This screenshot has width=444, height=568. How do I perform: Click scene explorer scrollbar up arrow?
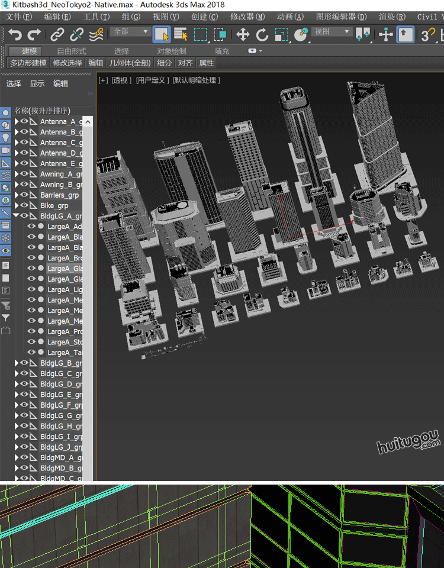(x=88, y=122)
